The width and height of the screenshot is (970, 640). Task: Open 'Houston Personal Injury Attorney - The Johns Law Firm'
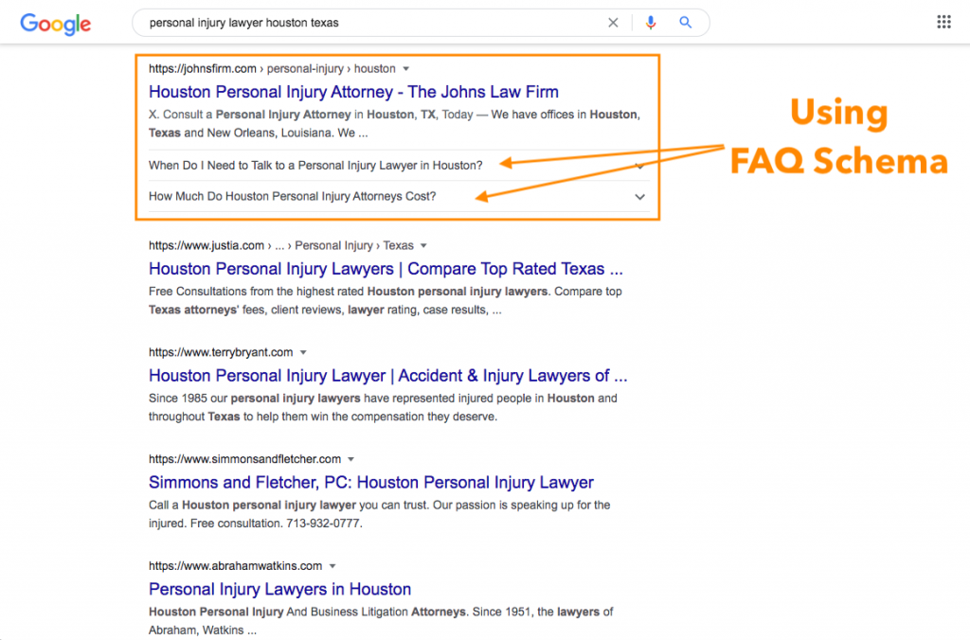pos(353,92)
